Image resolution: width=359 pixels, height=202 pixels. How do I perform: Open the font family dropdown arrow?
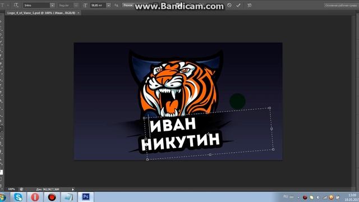52,5
